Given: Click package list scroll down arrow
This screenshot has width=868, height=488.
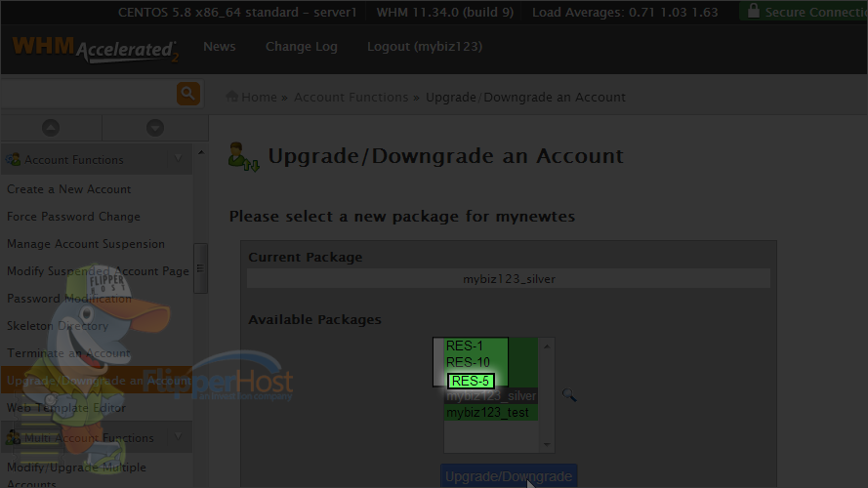Looking at the screenshot, I should coord(547,444).
